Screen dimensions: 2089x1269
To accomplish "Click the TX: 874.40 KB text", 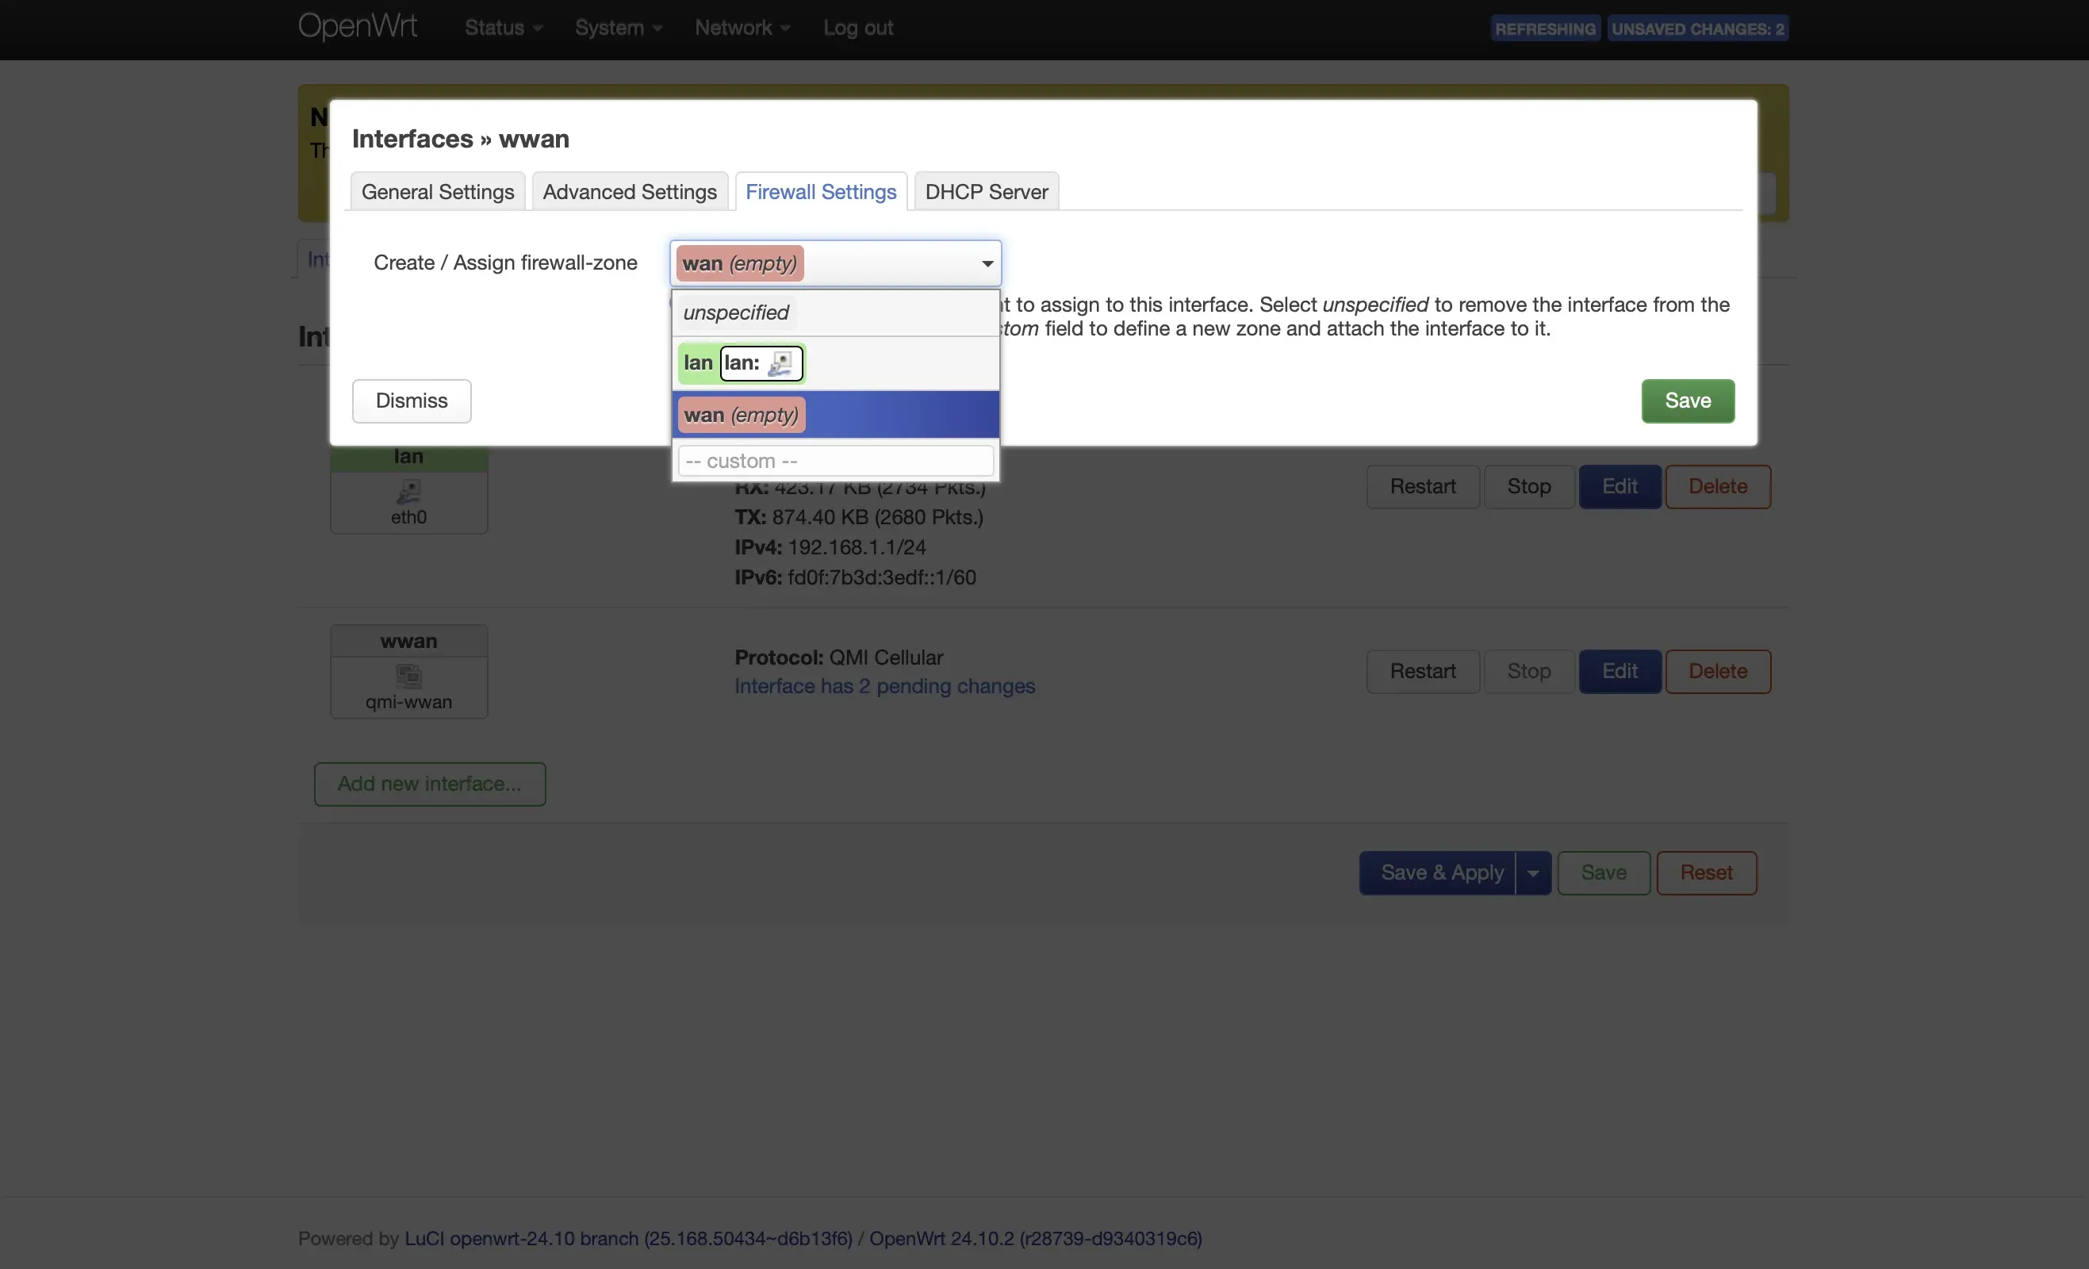I will point(858,517).
